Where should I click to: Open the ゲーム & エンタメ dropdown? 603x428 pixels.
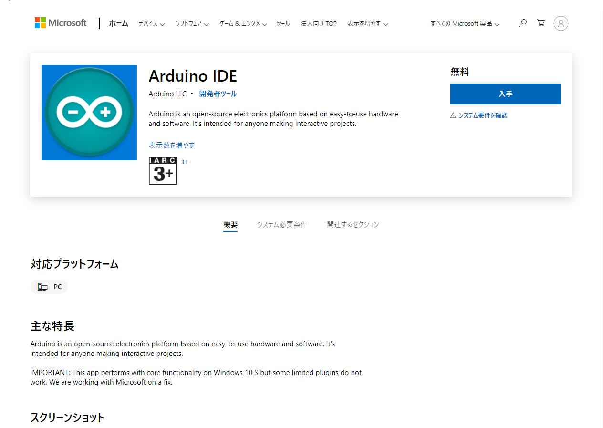pyautogui.click(x=242, y=23)
